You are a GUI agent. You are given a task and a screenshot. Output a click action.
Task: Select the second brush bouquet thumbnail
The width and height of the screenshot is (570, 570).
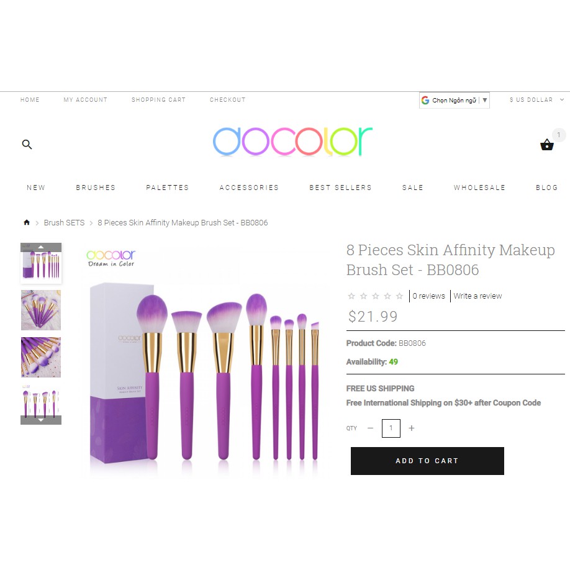click(41, 310)
